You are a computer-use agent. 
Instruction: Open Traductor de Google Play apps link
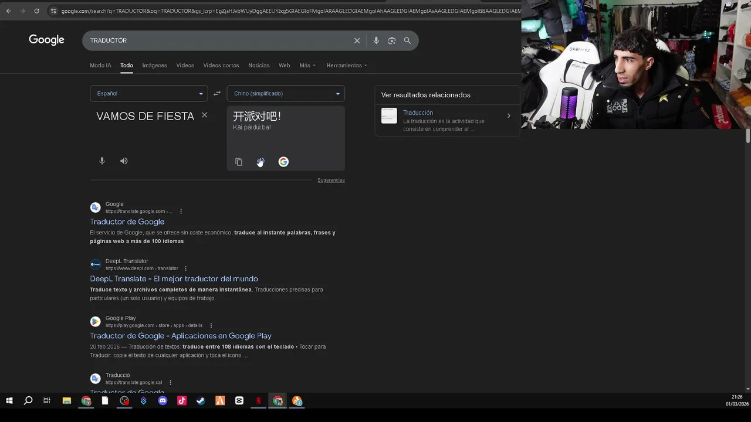(181, 336)
